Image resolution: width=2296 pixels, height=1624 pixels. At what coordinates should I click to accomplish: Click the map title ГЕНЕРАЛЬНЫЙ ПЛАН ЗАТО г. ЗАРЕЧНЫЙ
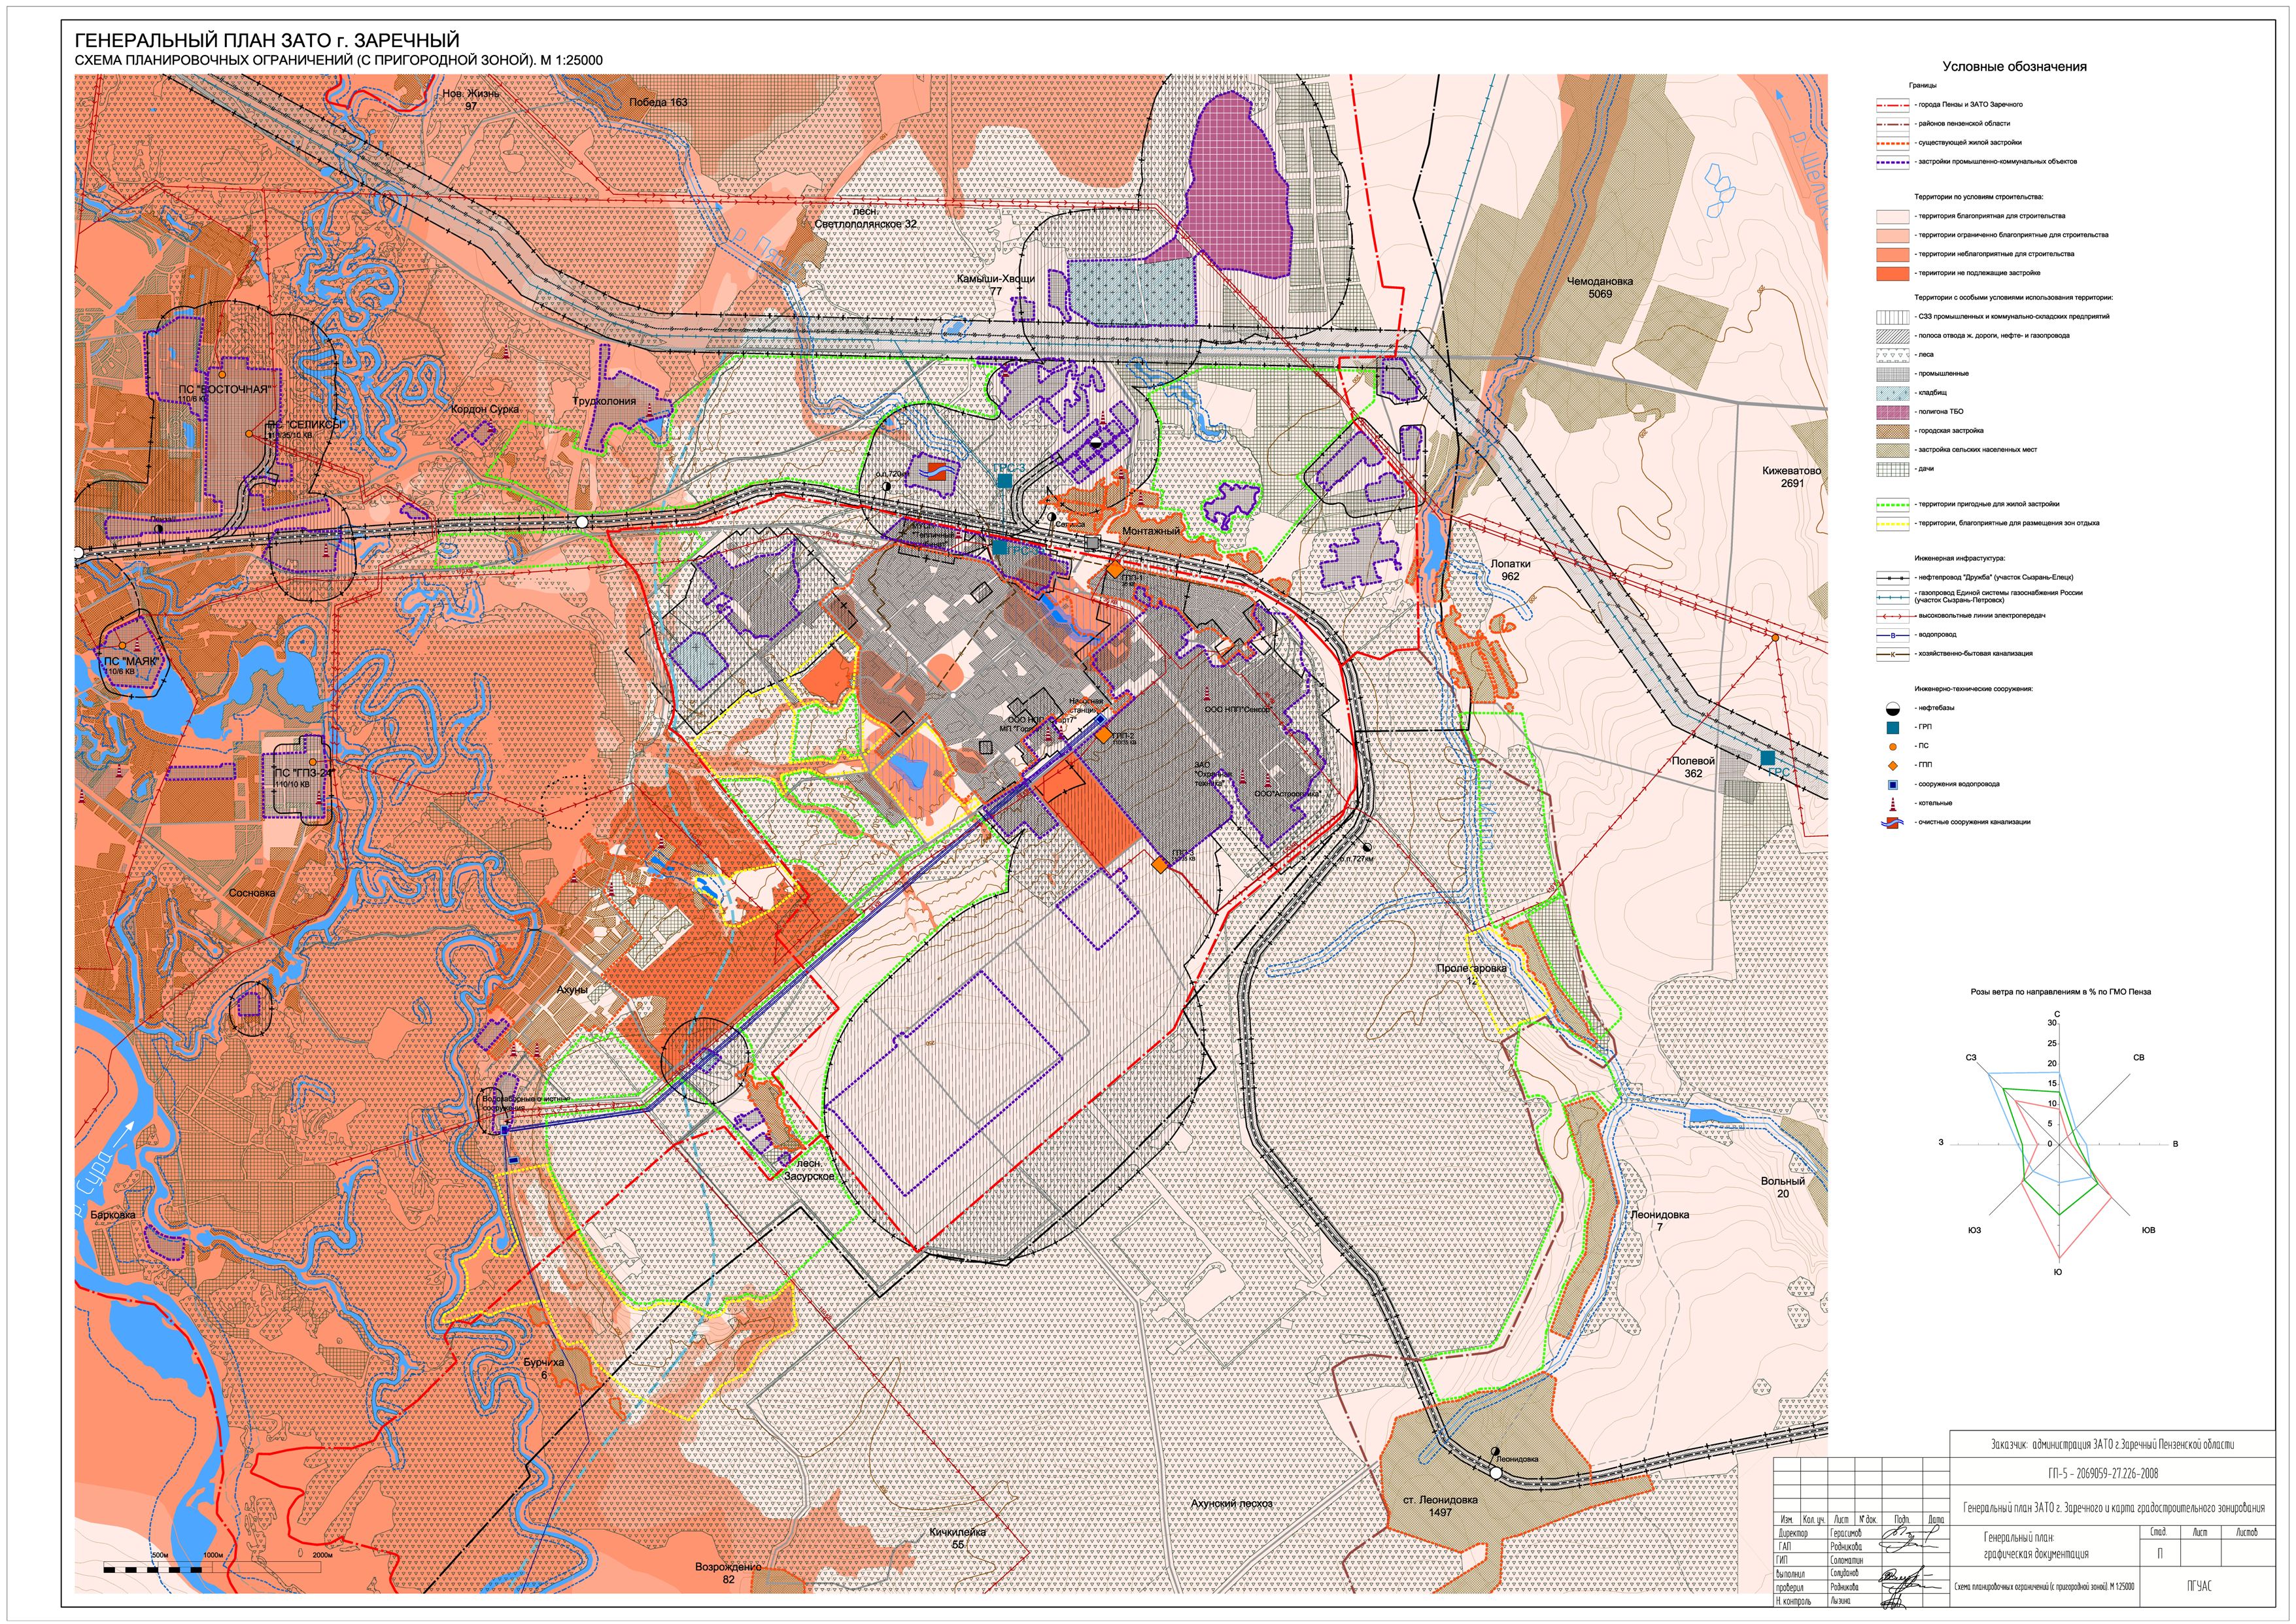coord(267,41)
